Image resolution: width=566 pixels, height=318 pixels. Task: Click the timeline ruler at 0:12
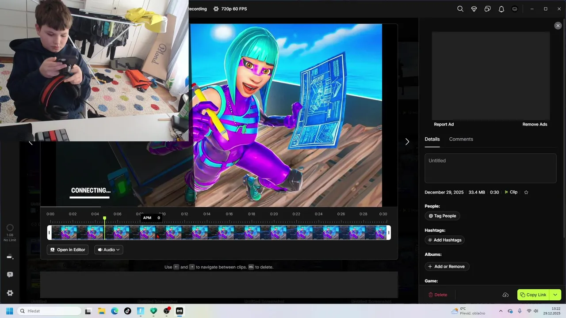[184, 214]
